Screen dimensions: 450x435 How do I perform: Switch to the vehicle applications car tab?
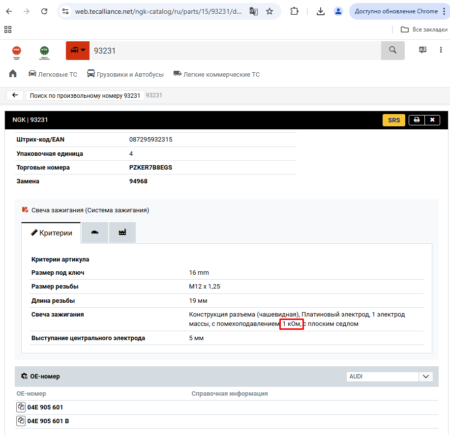(x=95, y=232)
